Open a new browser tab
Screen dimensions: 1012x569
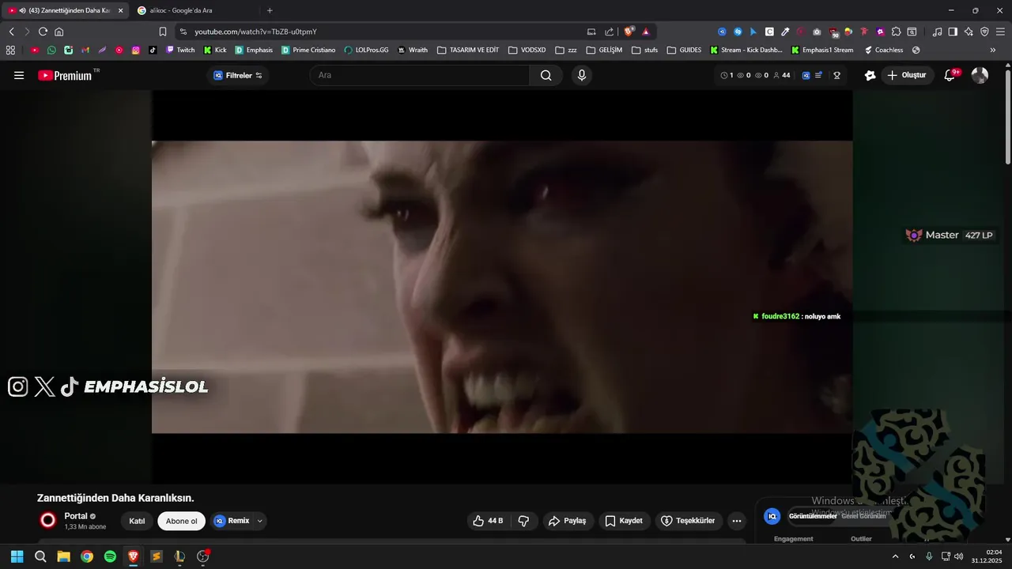pyautogui.click(x=270, y=10)
